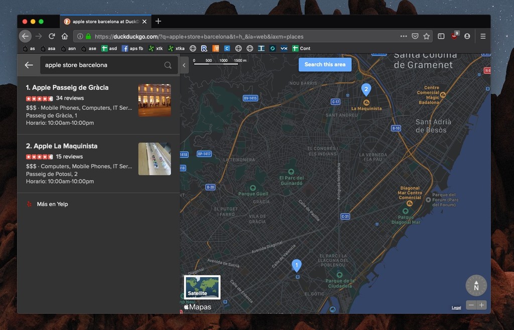514x330 pixels.
Task: Open a new browser tab
Action: tap(158, 21)
